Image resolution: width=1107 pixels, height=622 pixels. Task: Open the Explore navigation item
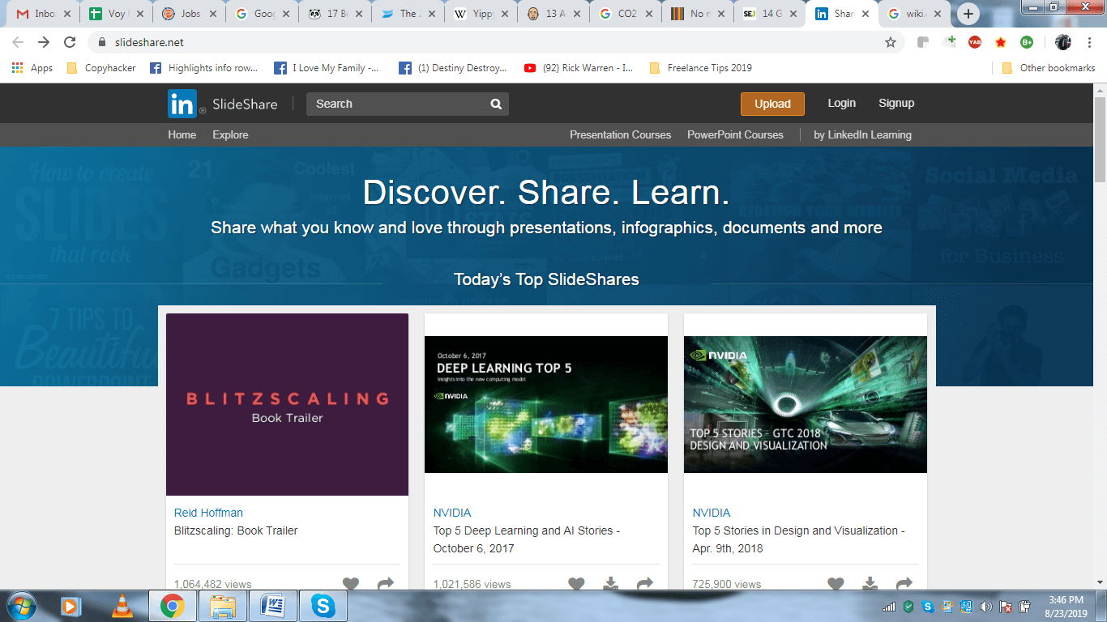coord(230,134)
